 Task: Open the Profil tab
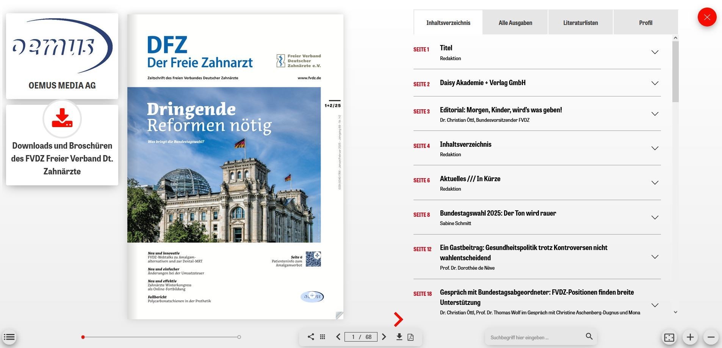tap(646, 23)
